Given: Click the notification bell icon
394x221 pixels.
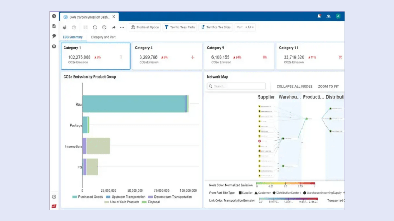Looking at the screenshot, I should click(319, 16).
